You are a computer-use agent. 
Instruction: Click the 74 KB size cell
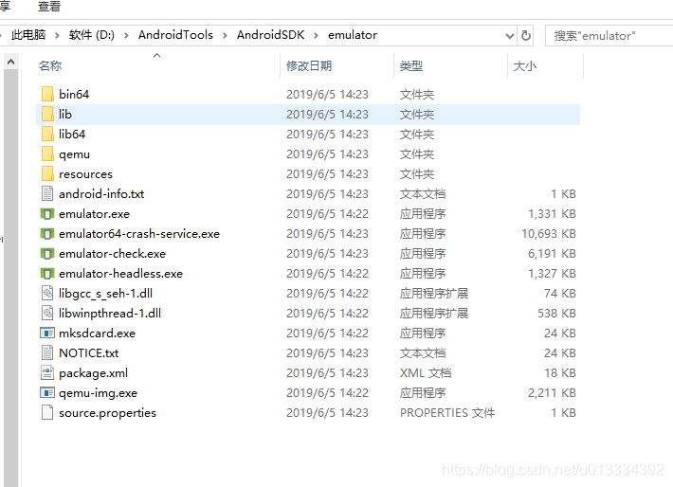point(560,293)
